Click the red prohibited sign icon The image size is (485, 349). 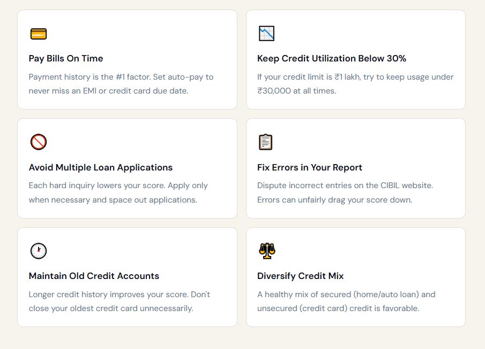tap(39, 142)
